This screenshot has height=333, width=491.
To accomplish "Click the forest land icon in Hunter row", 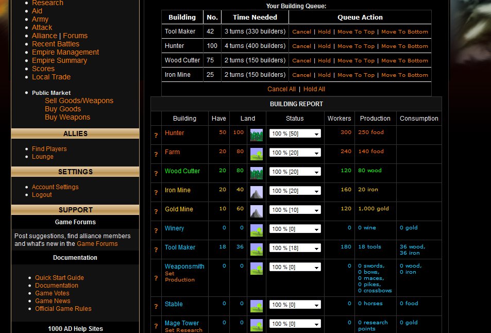I will tap(256, 135).
